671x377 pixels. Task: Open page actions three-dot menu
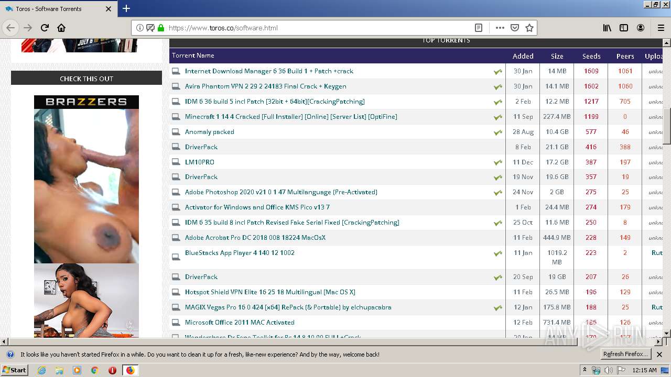(x=500, y=28)
